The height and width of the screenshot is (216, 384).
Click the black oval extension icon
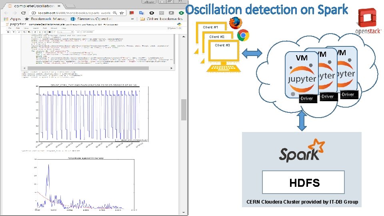point(152,13)
